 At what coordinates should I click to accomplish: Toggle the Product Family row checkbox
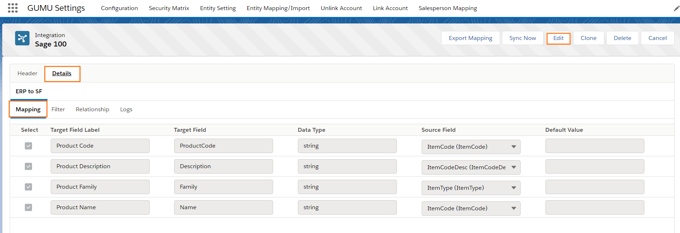[28, 187]
